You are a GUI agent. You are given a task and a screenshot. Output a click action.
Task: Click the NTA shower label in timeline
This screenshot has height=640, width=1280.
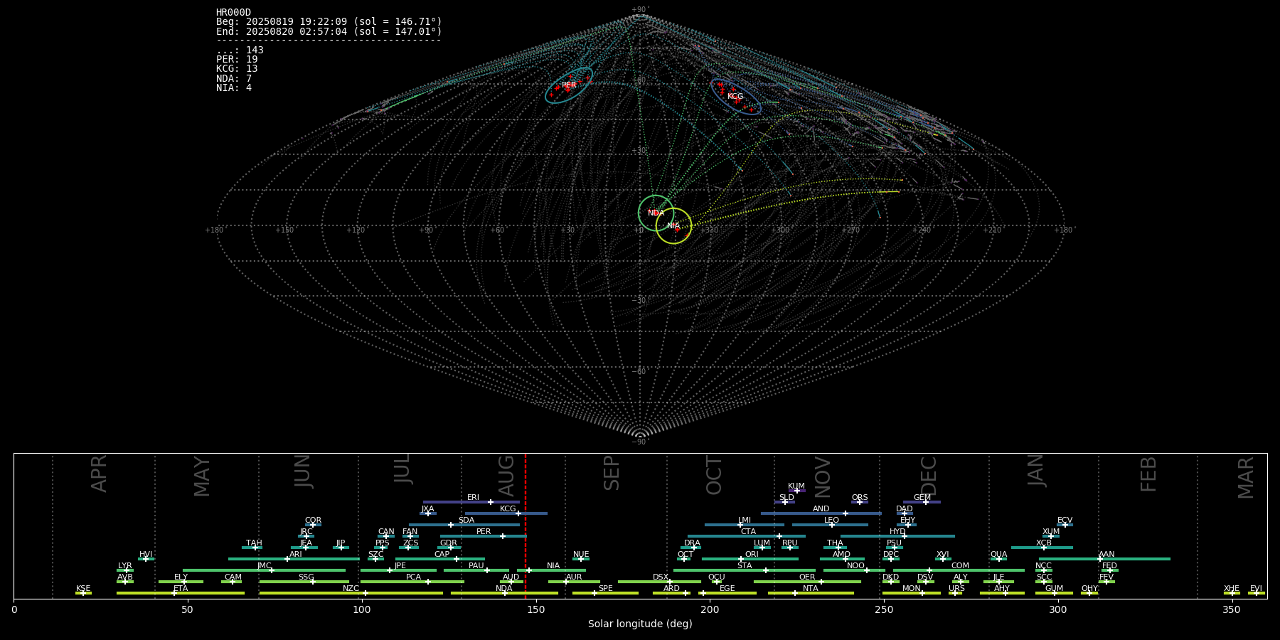(x=810, y=589)
